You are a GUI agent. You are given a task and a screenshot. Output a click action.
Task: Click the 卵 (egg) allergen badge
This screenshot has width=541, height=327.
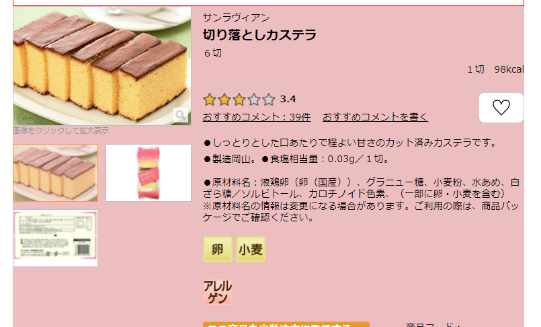(217, 250)
